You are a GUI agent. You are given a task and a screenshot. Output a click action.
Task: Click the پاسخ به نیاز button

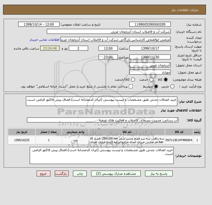(159, 174)
